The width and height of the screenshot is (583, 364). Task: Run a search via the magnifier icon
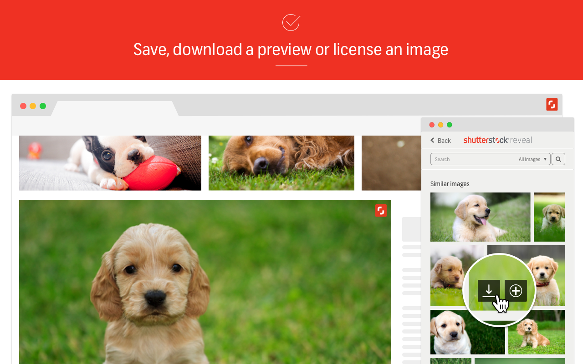click(558, 159)
